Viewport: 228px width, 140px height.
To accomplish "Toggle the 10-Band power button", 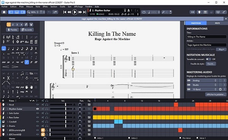I will 220,89.
